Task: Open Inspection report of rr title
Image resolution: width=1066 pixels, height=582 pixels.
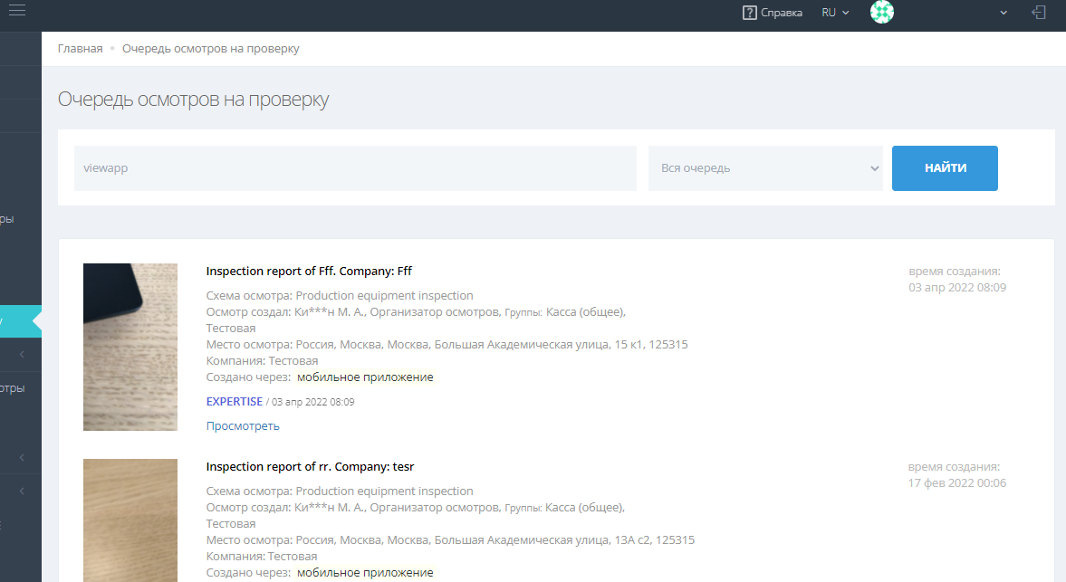Action: [310, 466]
